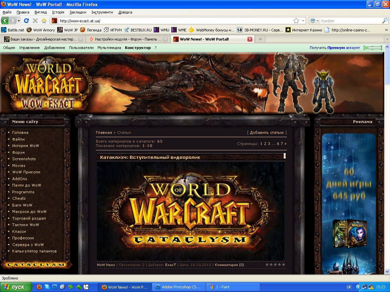Stop loading with the X icon
390x292 pixels.
point(35,21)
